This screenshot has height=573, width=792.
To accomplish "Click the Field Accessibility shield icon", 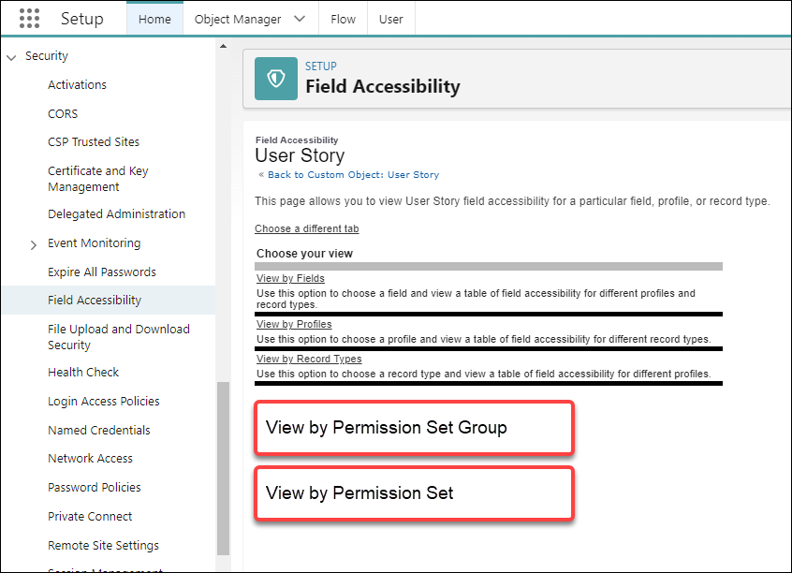I will click(276, 79).
